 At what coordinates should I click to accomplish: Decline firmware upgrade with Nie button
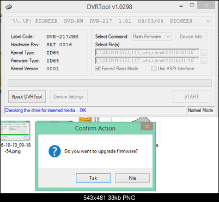click(x=132, y=178)
